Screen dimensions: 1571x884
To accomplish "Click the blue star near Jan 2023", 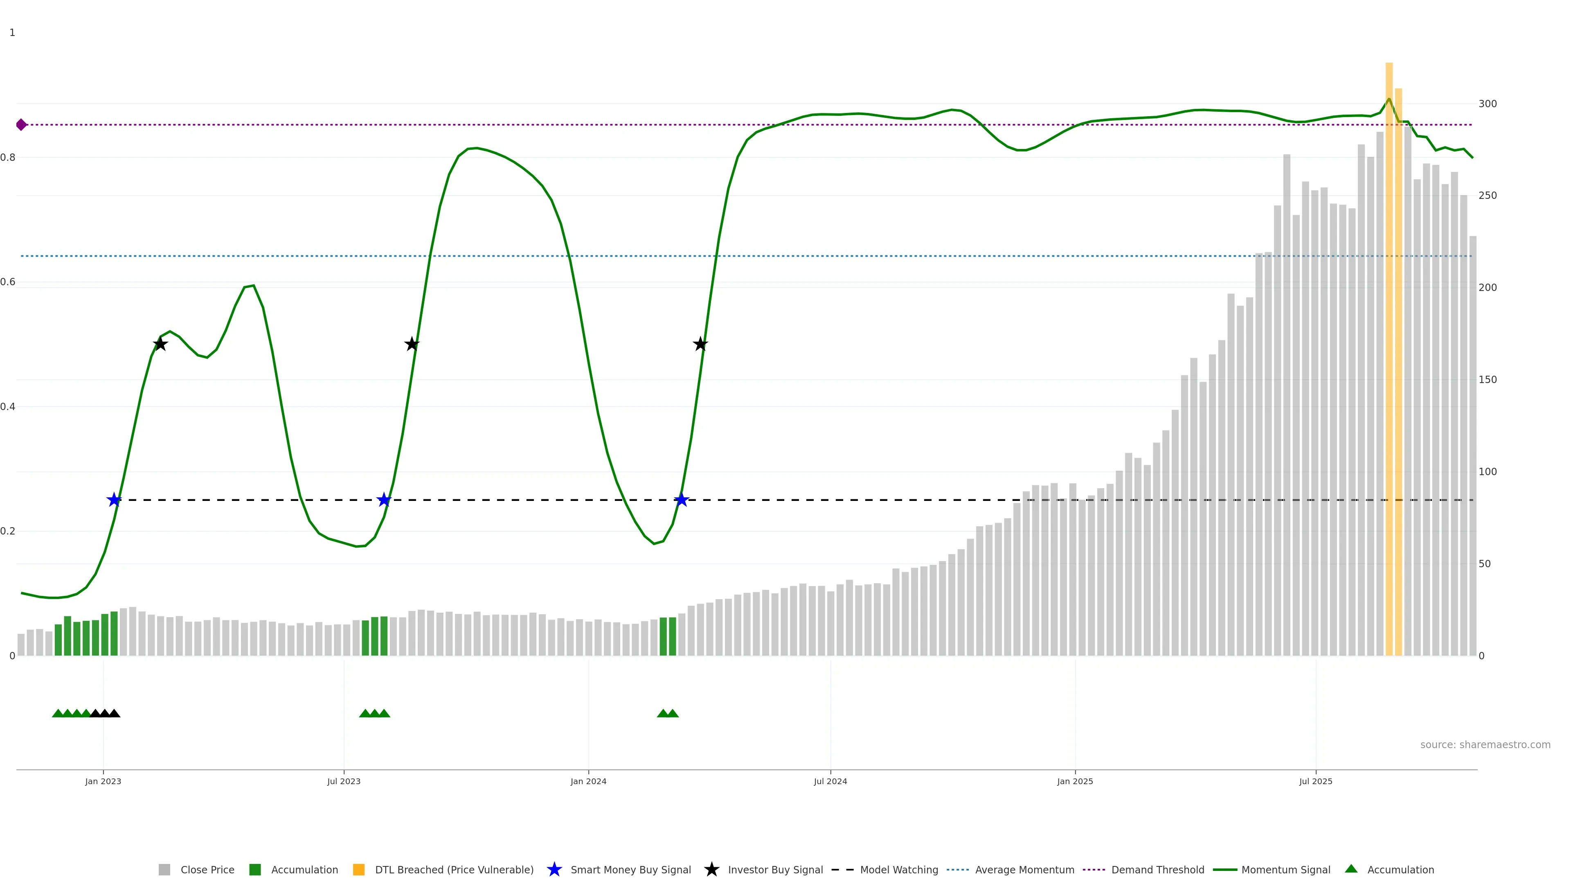I will [x=114, y=500].
